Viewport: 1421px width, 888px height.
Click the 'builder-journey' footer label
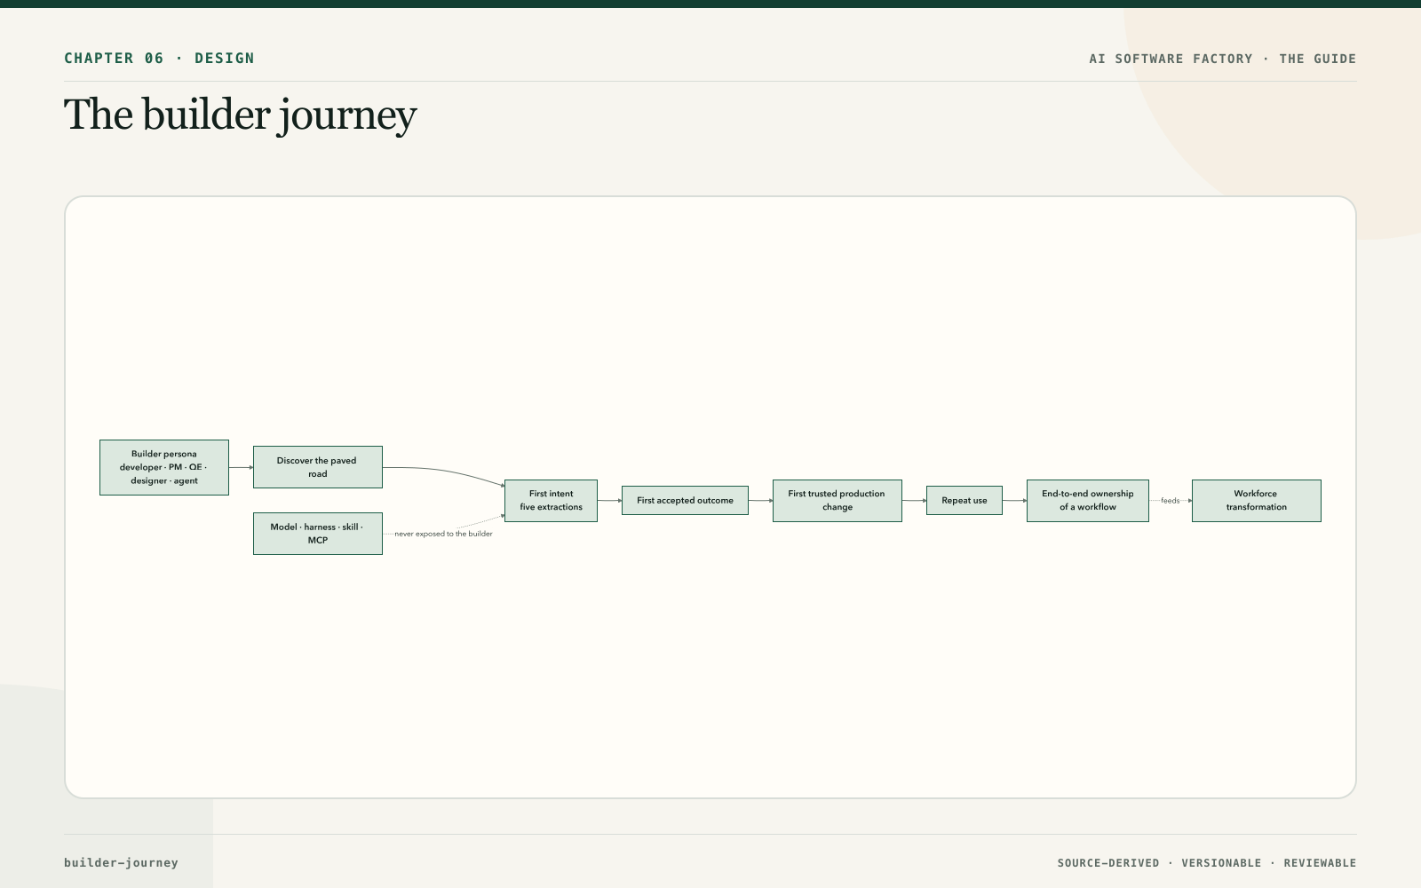click(121, 862)
